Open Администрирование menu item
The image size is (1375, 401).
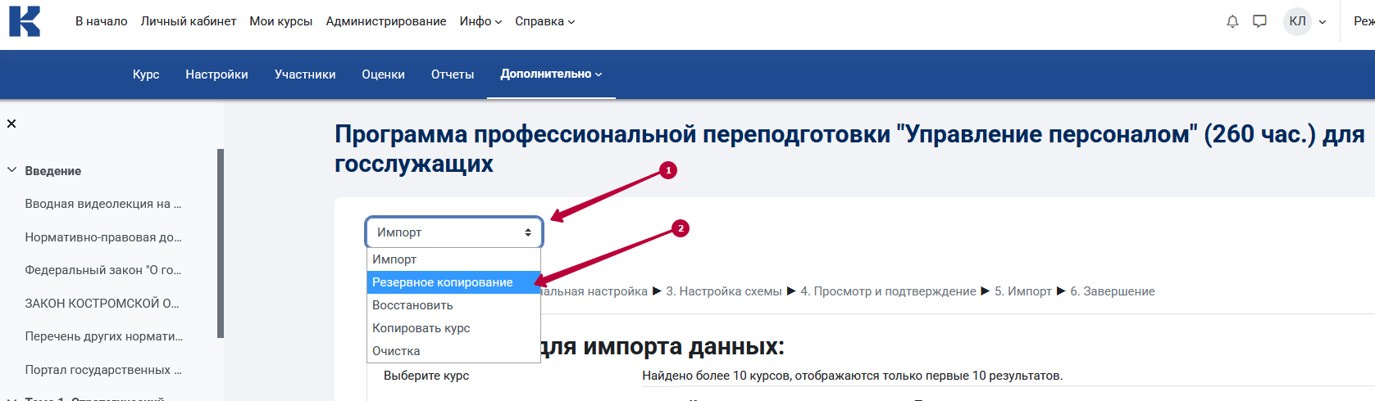pos(386,21)
